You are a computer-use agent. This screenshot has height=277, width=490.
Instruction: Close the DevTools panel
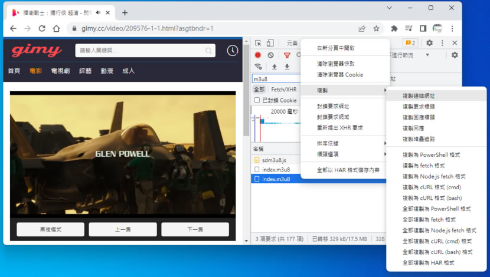(x=455, y=43)
